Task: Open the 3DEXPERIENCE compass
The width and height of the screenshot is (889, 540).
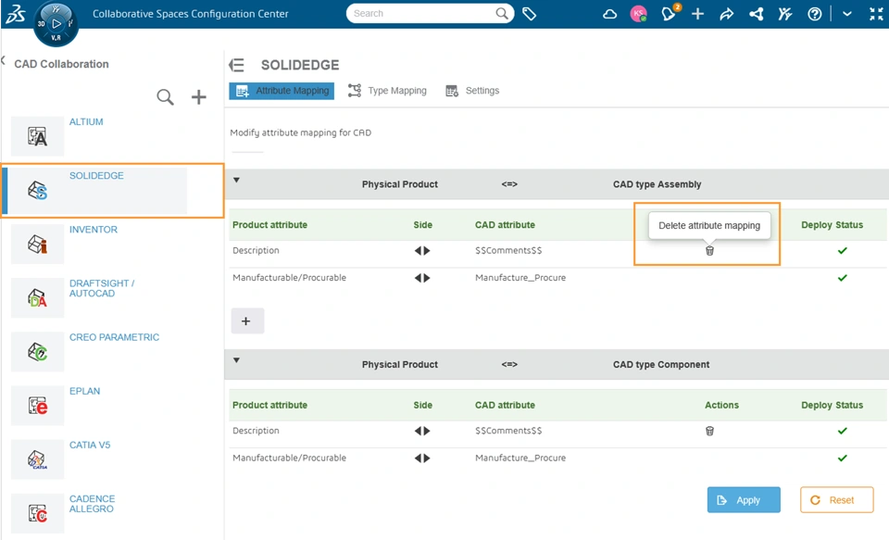Action: tap(56, 24)
